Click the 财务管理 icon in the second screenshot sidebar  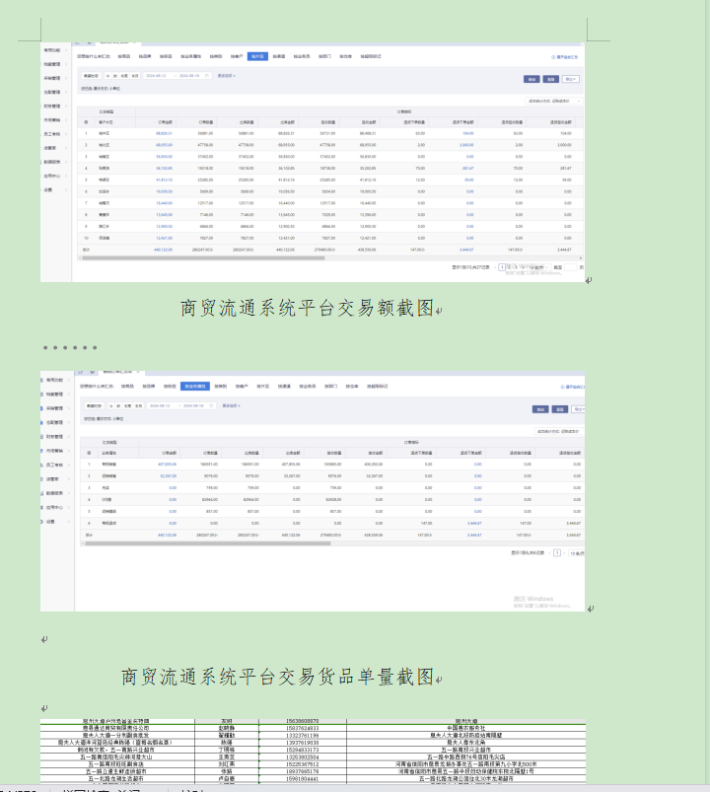pos(42,436)
